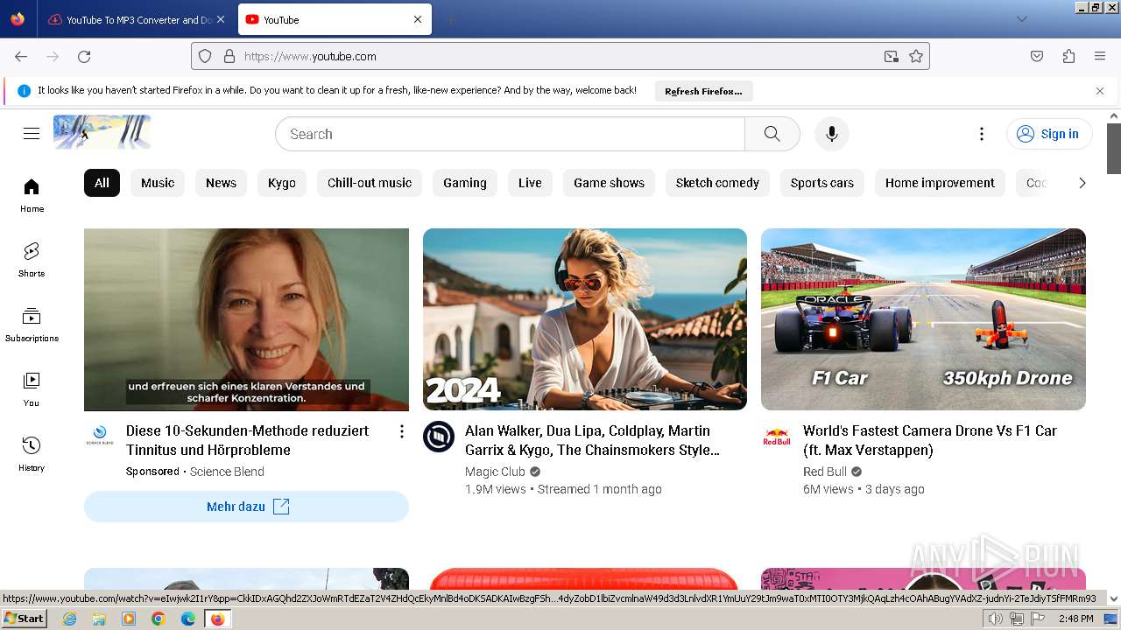Select the Live filter chip
The height and width of the screenshot is (630, 1121).
pyautogui.click(x=530, y=183)
